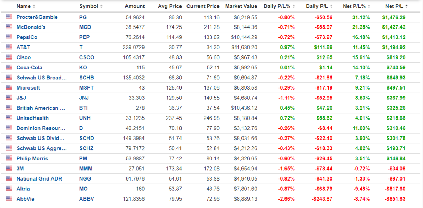Image resolution: width=423 pixels, height=208 pixels.
Task: Click the flag icon beside British American
Action: 9,108
